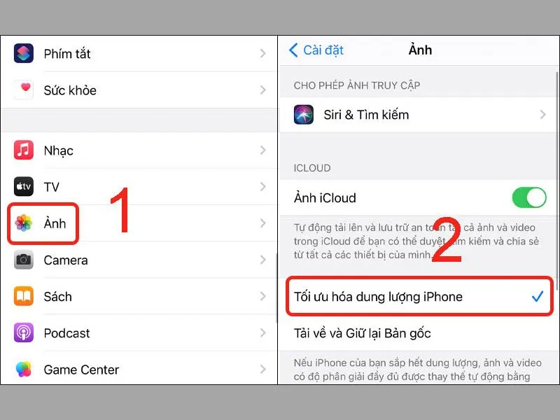Tap the Ảnh page title
Viewport: 560px width, 420px height.
[420, 50]
